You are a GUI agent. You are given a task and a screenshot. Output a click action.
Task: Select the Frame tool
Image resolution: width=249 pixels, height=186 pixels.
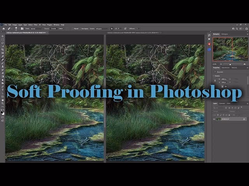(x=3, y=53)
